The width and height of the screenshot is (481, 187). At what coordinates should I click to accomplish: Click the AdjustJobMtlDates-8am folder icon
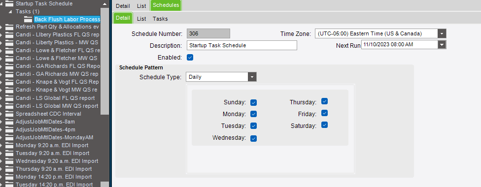9,122
